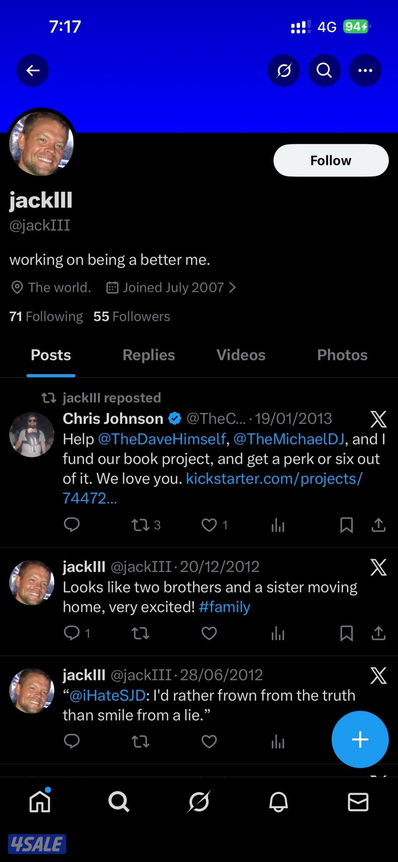
Task: Tap the back arrow button
Action: tap(33, 71)
